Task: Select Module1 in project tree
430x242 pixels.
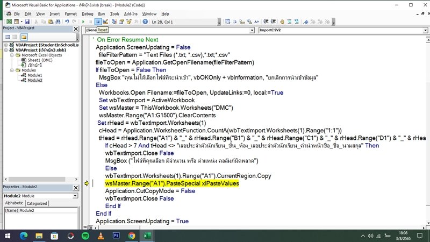Action: coord(34,75)
